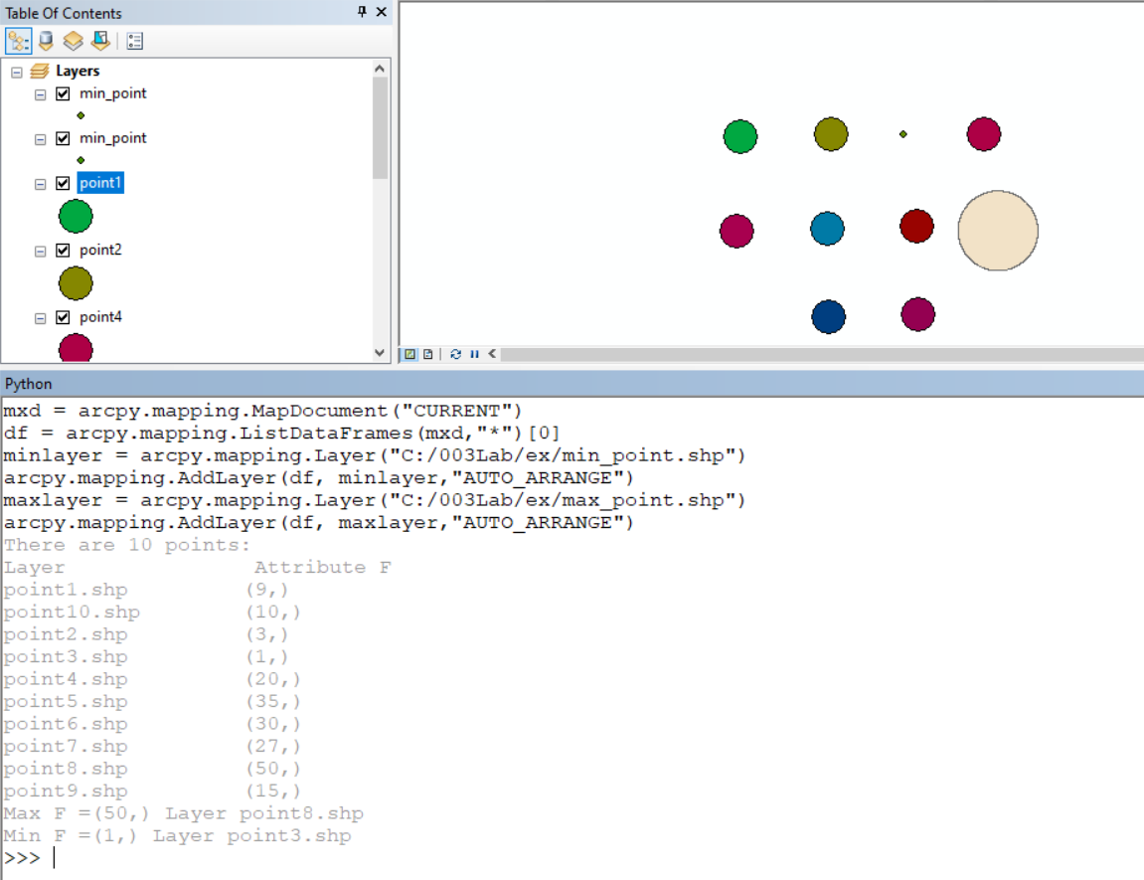Switch to Layout View
This screenshot has width=1144, height=880.
pyautogui.click(x=427, y=353)
